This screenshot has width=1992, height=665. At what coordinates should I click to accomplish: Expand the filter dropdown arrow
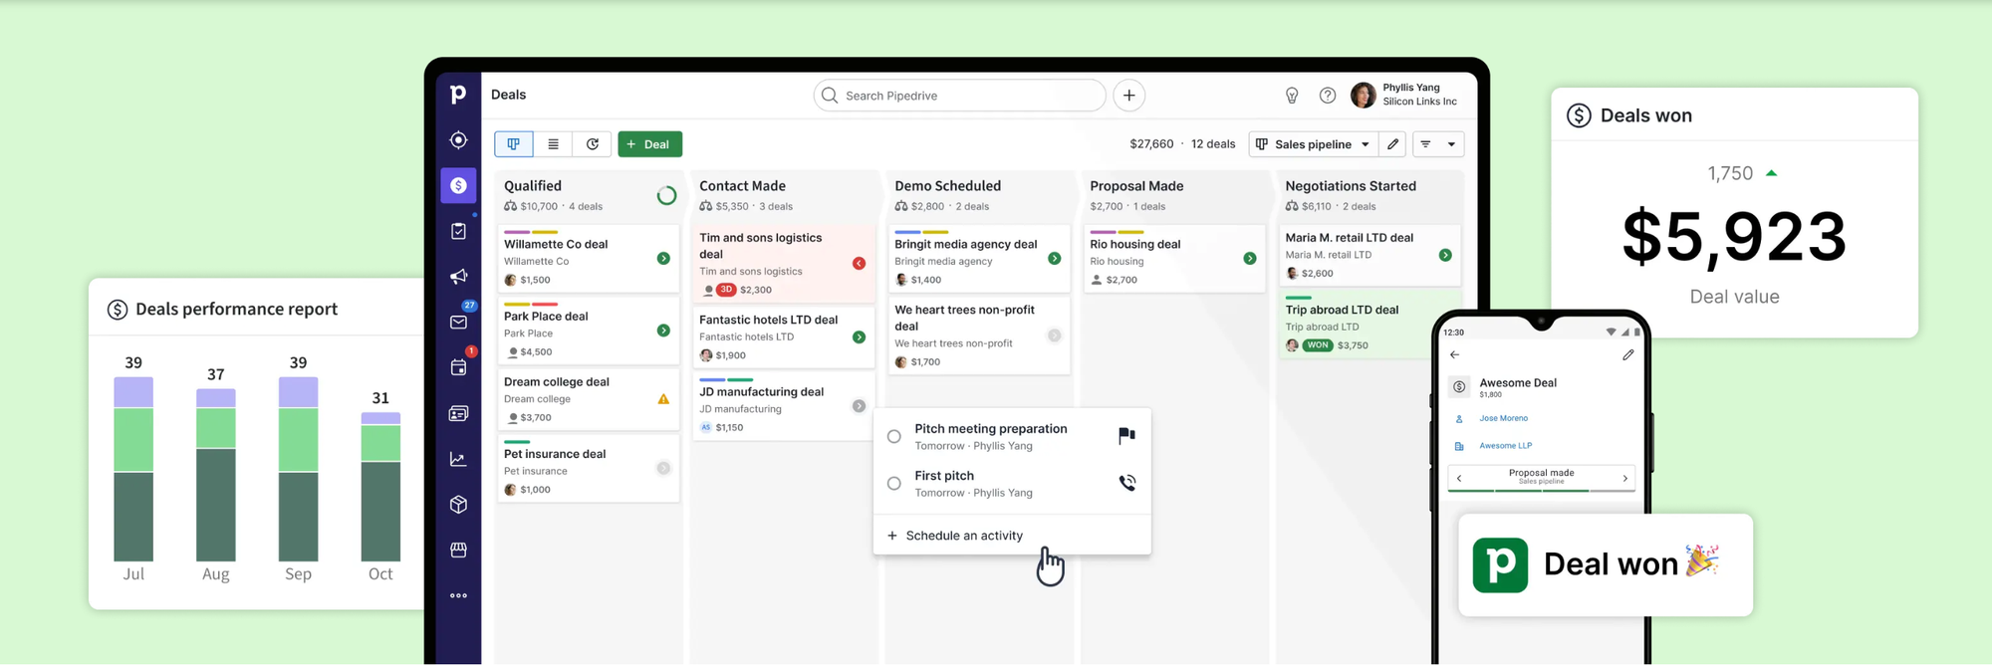(1451, 144)
